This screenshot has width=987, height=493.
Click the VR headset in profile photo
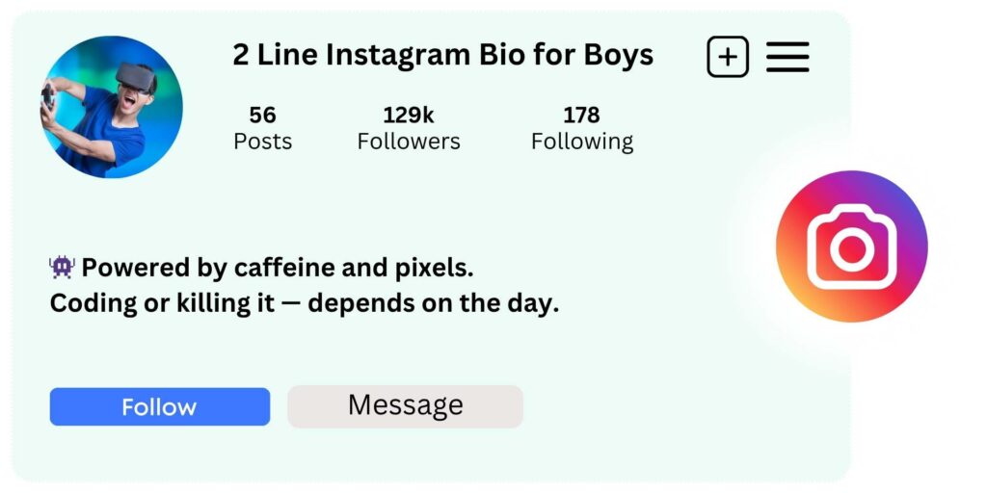(x=134, y=75)
